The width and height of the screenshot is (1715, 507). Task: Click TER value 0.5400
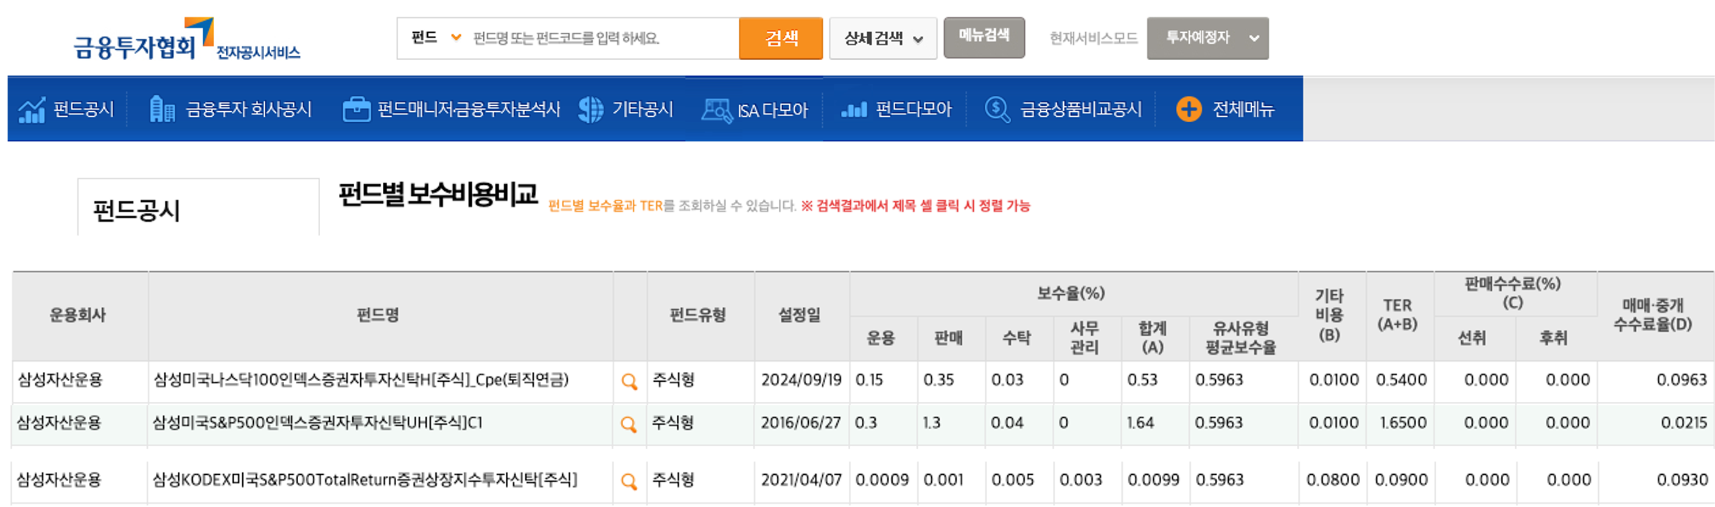pyautogui.click(x=1402, y=380)
